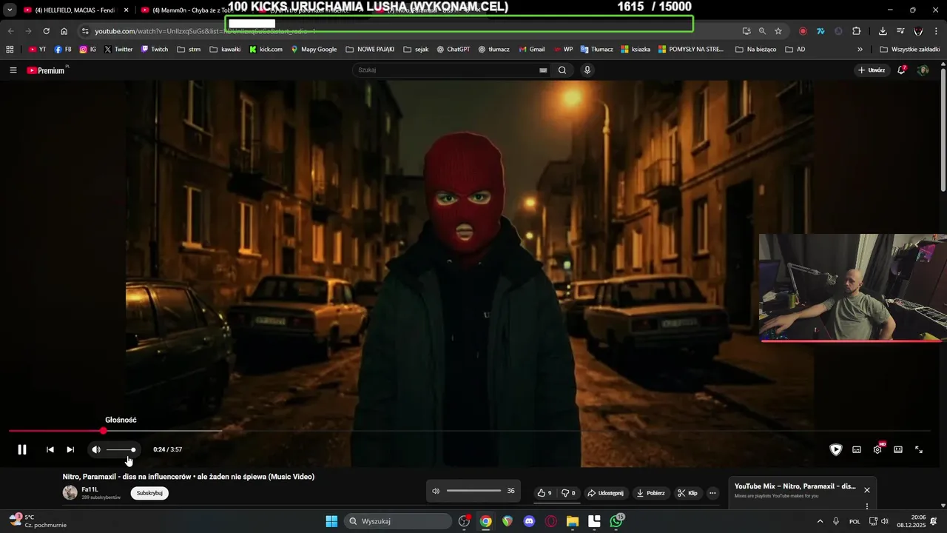Open the media controls toolbar icon

[x=900, y=31]
